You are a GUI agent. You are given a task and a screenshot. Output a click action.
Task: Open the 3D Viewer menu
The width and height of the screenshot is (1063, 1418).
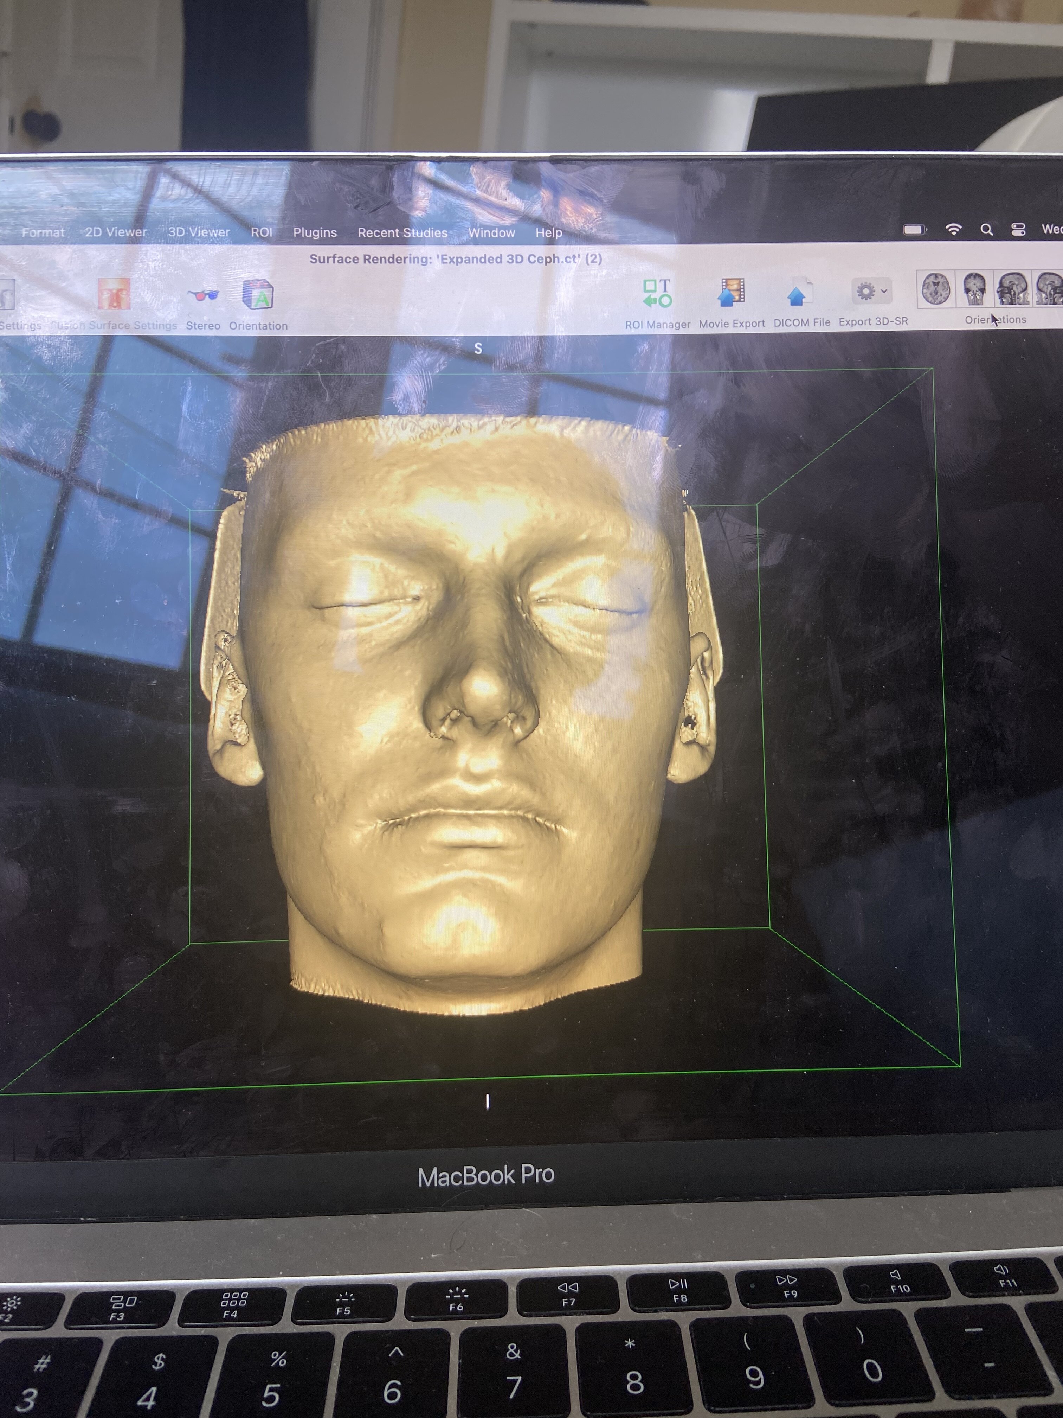pyautogui.click(x=199, y=232)
